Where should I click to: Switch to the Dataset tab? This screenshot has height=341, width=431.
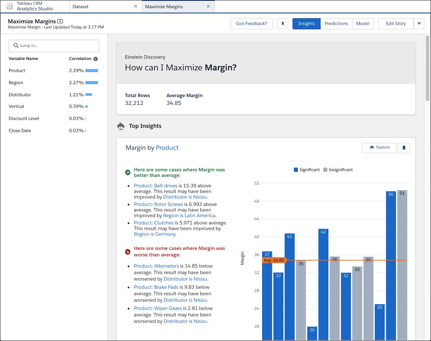click(x=106, y=6)
